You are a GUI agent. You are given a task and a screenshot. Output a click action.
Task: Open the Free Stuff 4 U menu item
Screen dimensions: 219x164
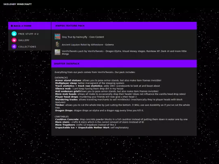(x=28, y=34)
